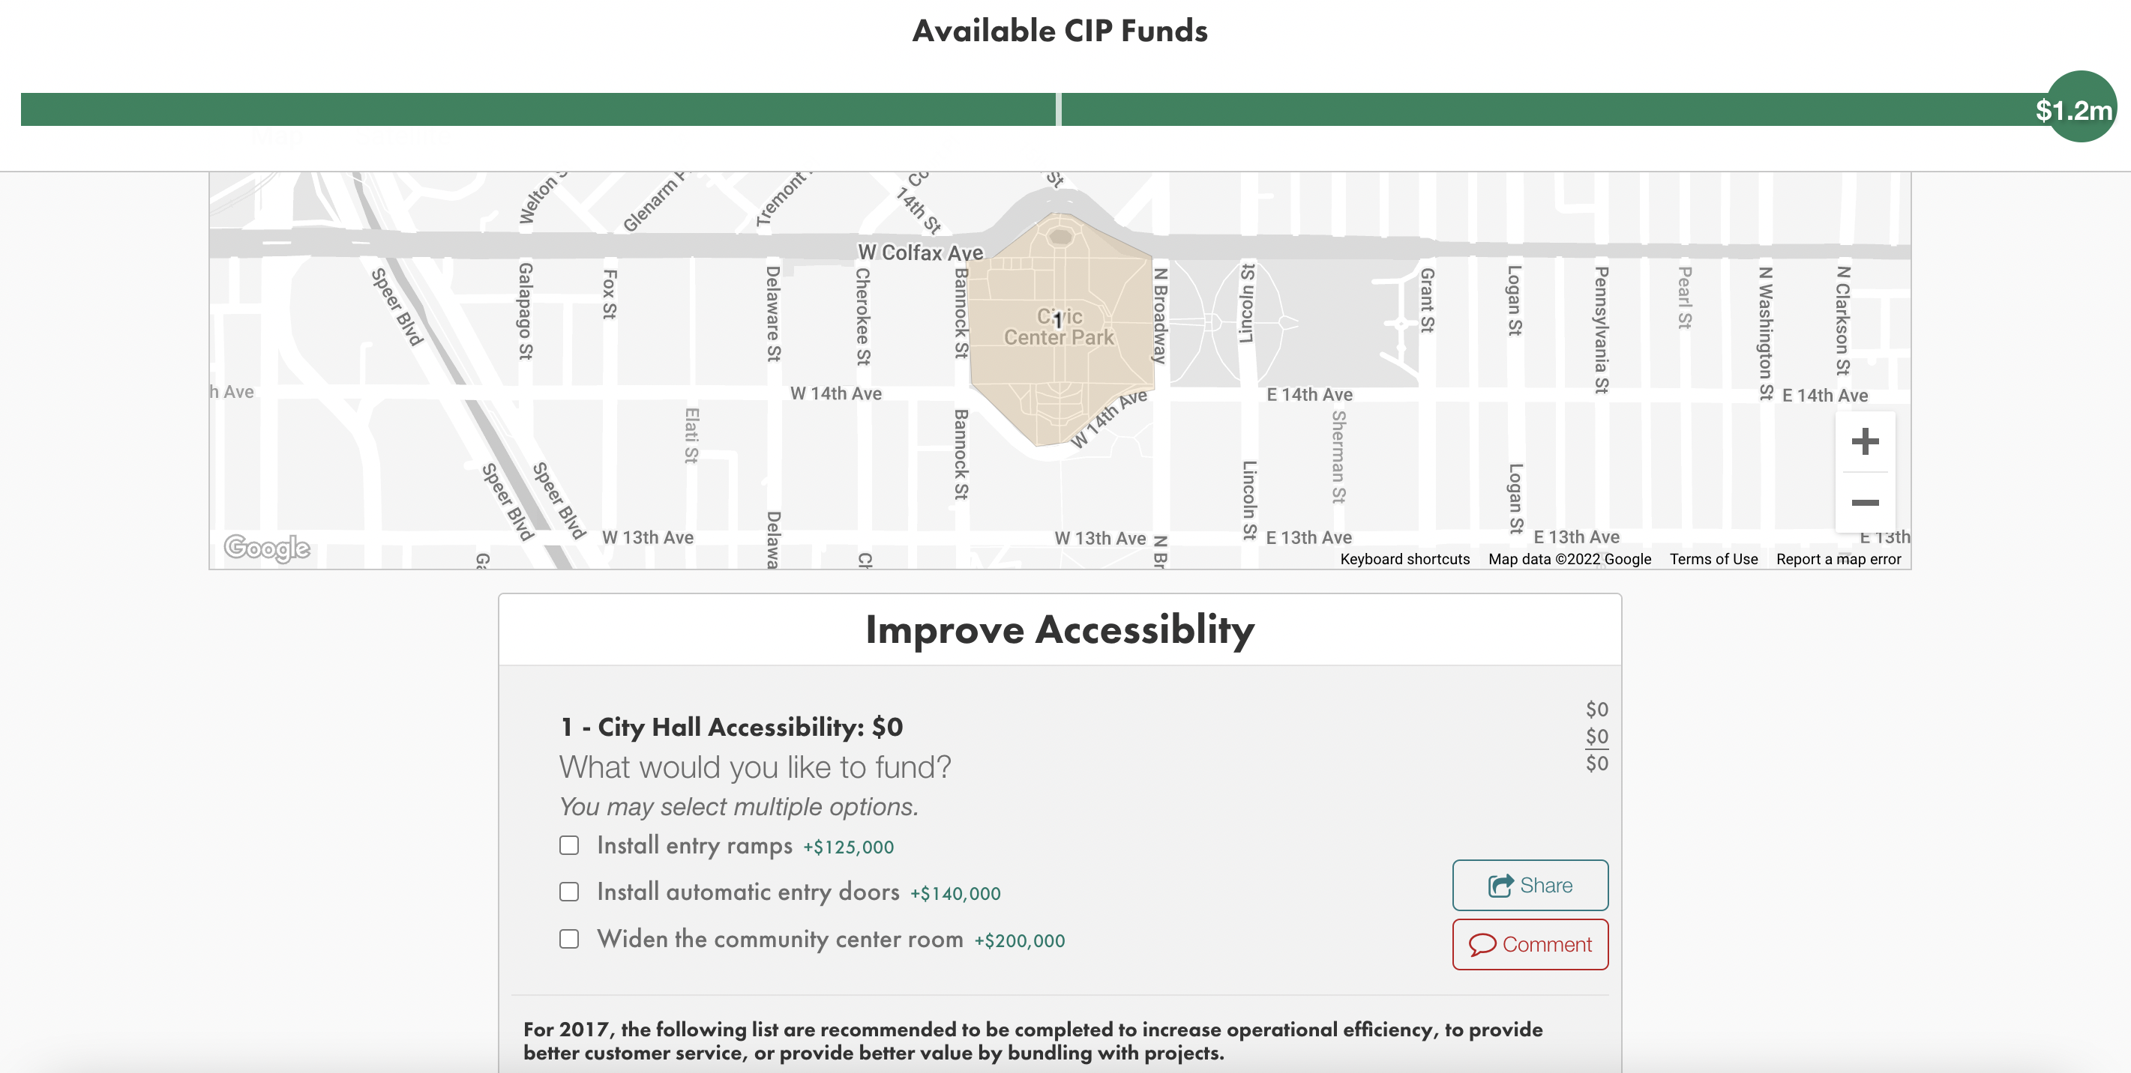Viewport: 2131px width, 1073px height.
Task: Zoom in the map with plus button
Action: tap(1865, 441)
